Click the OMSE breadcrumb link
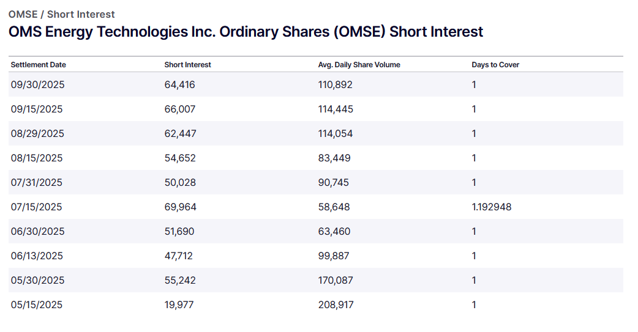 click(22, 14)
